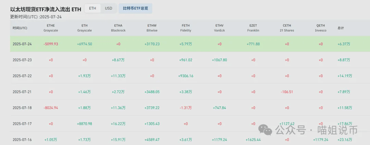
Task: Click the +771.88 EZET value
Action: (253, 44)
